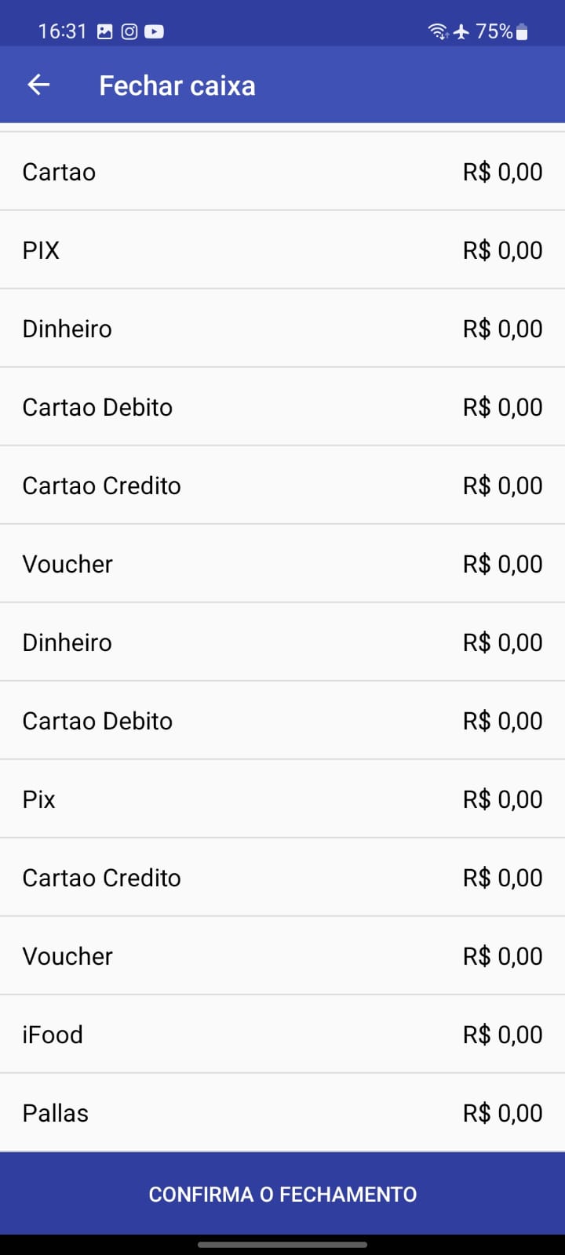
Task: Tap the YouTube notification icon in status bar
Action: (x=155, y=31)
